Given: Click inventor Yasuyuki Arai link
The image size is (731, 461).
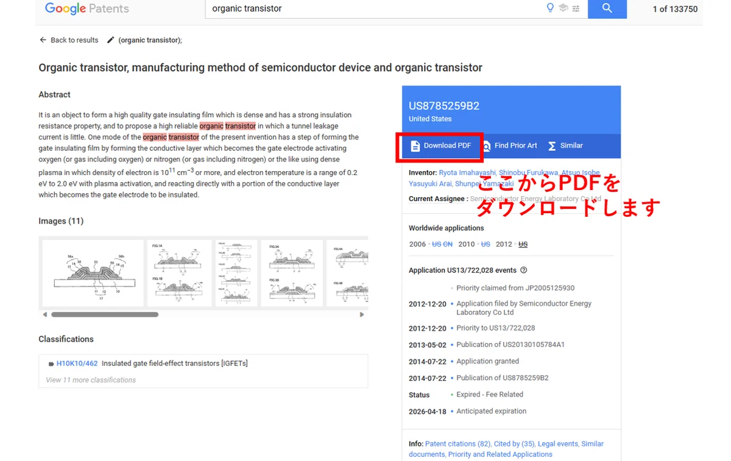Looking at the screenshot, I should coord(431,183).
